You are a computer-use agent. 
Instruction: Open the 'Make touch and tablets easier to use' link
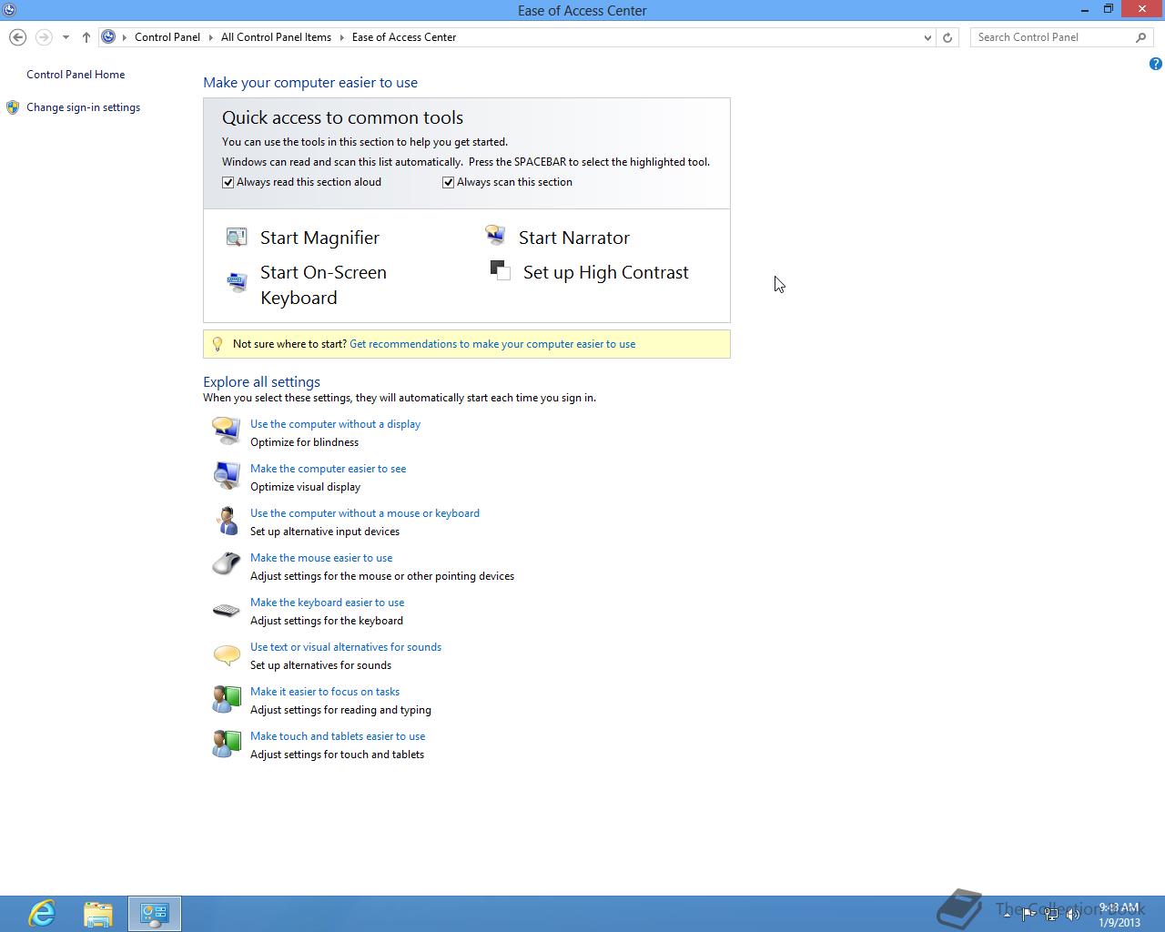click(338, 736)
